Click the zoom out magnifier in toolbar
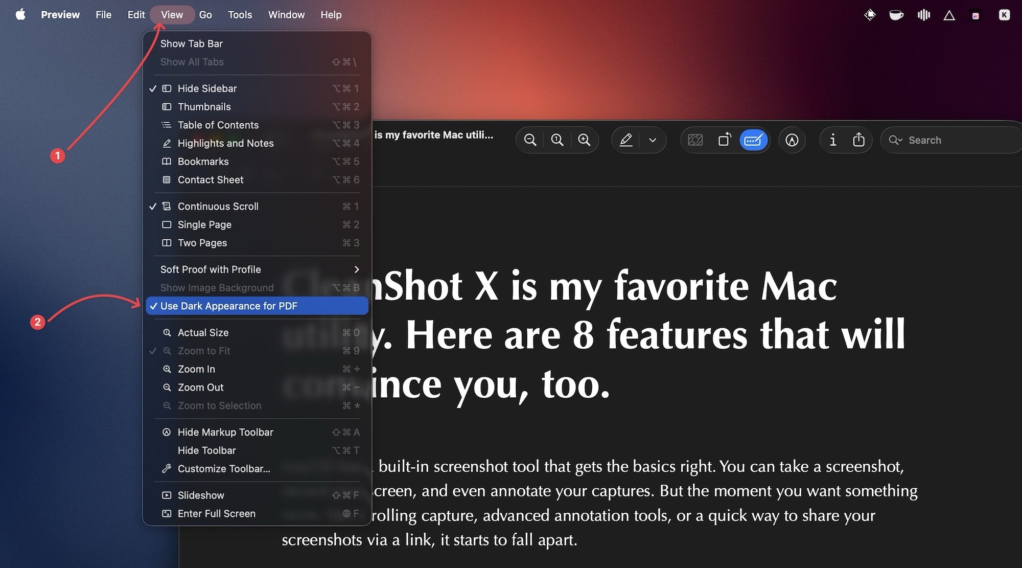 [x=530, y=140]
